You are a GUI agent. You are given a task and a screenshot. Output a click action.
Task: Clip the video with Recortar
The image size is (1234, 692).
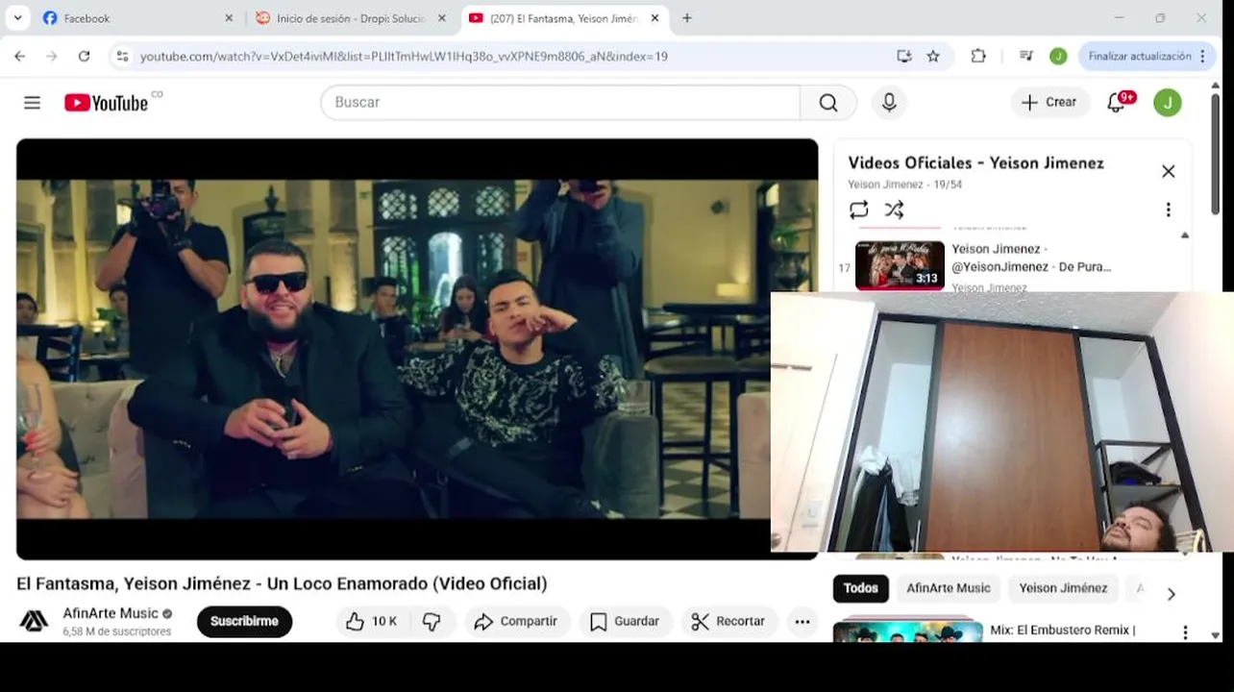(728, 622)
